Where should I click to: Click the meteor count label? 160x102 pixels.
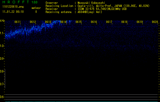click(x=36, y=8)
